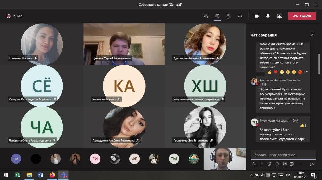322x180 pixels.
Task: Toggle the camera on or off
Action: pyautogui.click(x=257, y=16)
